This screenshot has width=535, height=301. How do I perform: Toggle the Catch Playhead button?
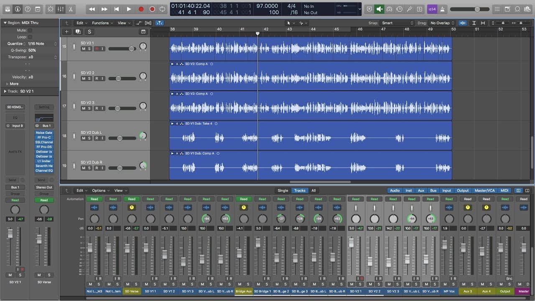coord(159,23)
